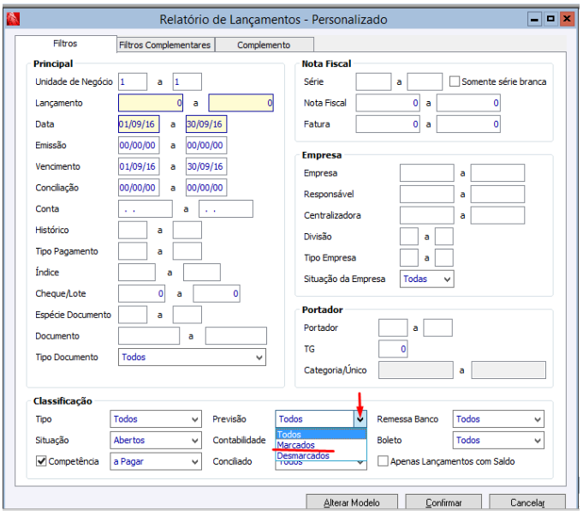Click the Nota Fiscal start number field
Image resolution: width=583 pixels, height=511 pixels.
tap(388, 103)
